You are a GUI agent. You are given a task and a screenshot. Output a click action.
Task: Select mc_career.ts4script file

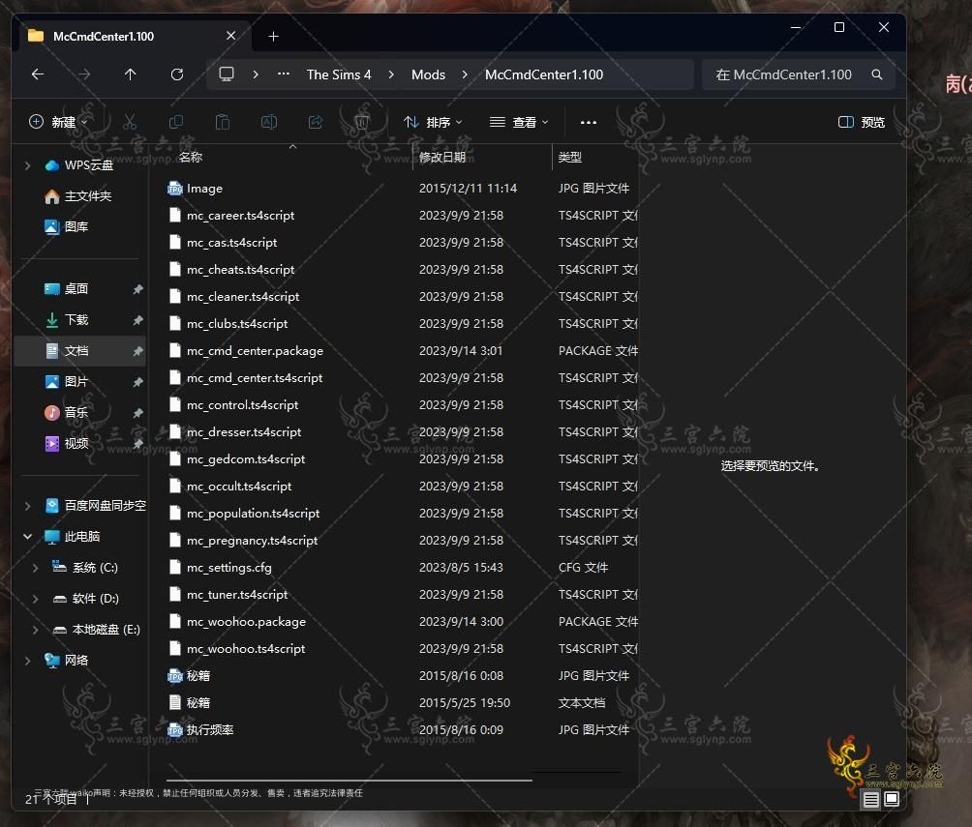click(x=403, y=216)
